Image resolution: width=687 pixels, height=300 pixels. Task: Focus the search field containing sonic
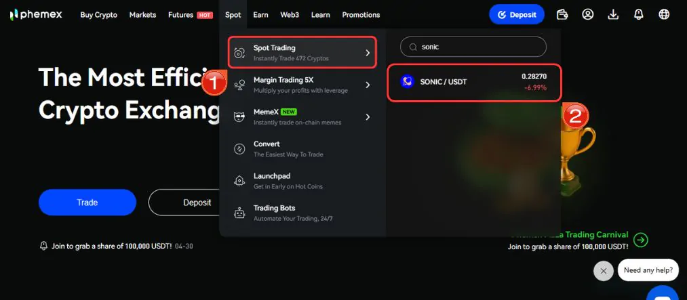[473, 47]
